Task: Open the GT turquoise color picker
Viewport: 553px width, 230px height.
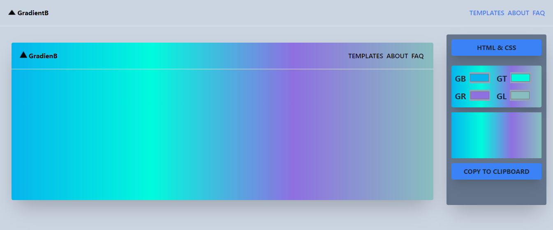Action: tap(520, 77)
